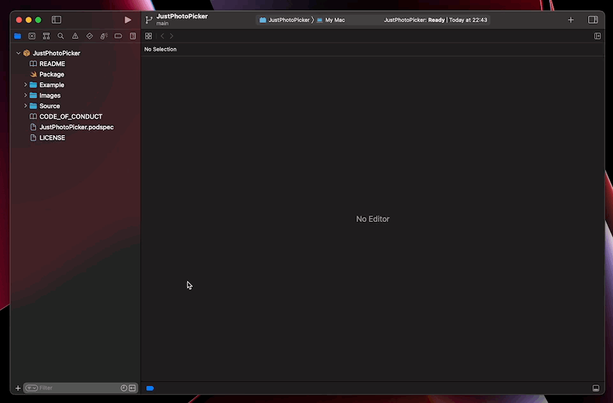The height and width of the screenshot is (403, 613).
Task: Open the Report navigator tab
Action: point(133,36)
